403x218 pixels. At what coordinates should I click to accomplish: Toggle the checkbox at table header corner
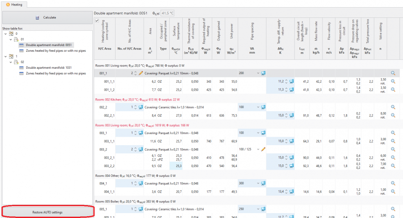point(97,21)
